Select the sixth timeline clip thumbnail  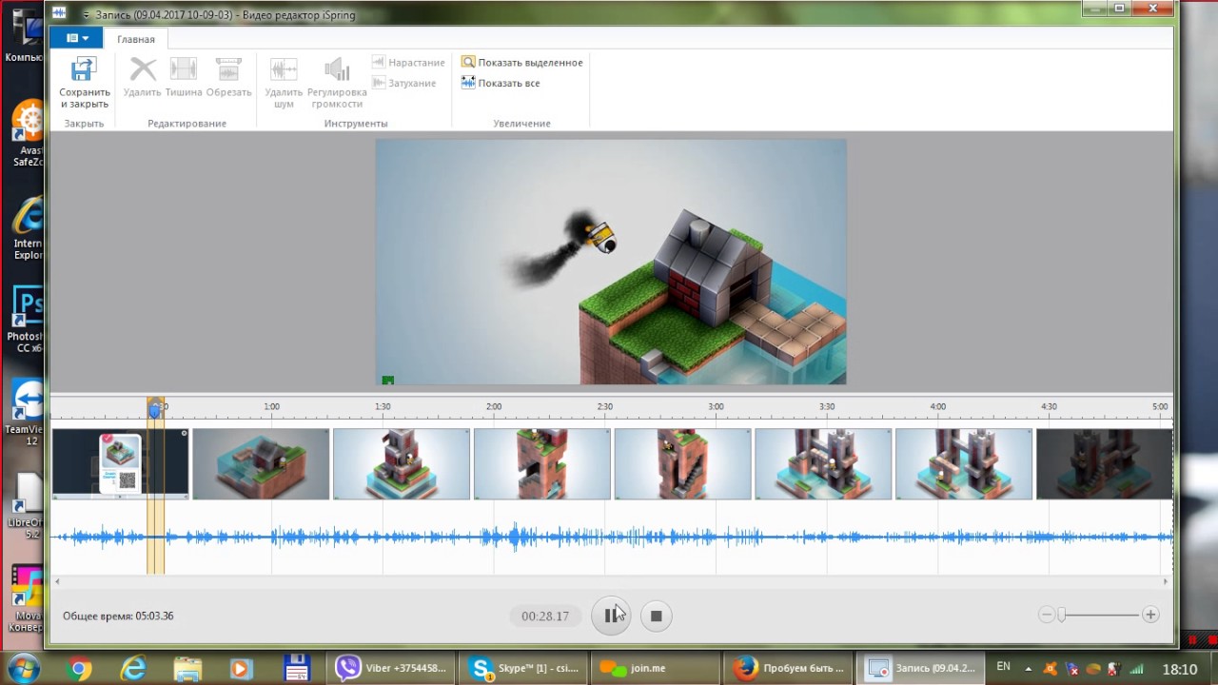coord(823,463)
